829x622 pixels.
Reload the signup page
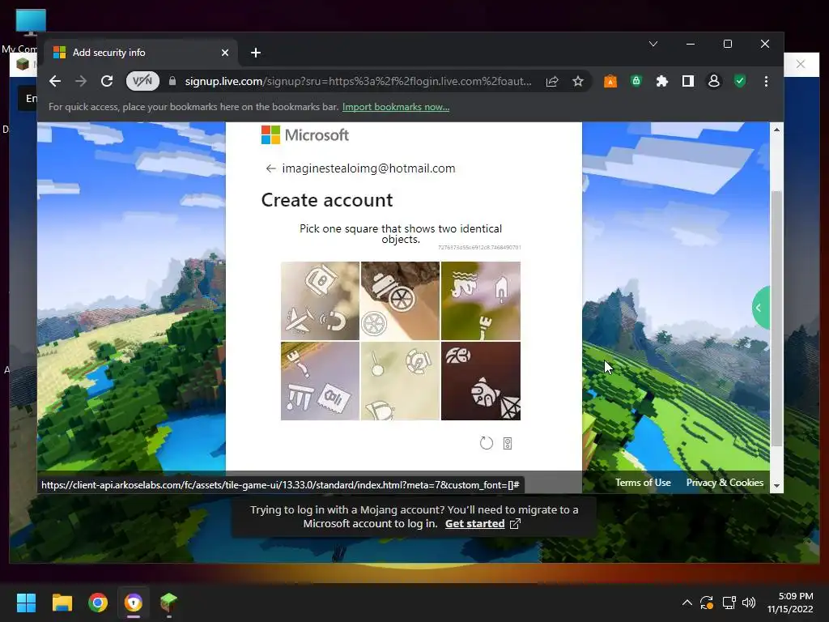(107, 81)
